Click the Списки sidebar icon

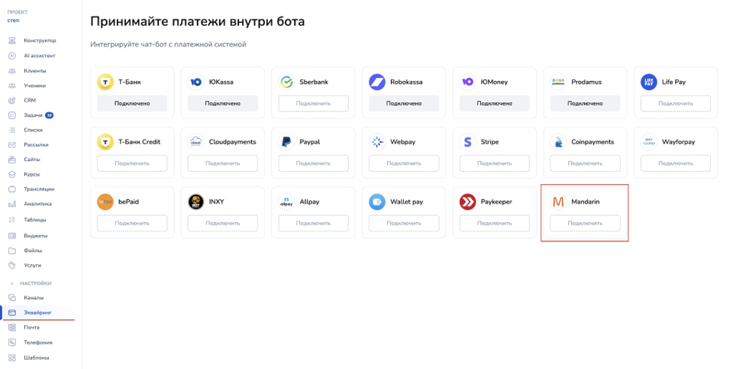click(x=12, y=130)
